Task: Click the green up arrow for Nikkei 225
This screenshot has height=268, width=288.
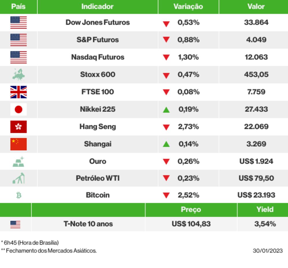Action: tap(166, 110)
